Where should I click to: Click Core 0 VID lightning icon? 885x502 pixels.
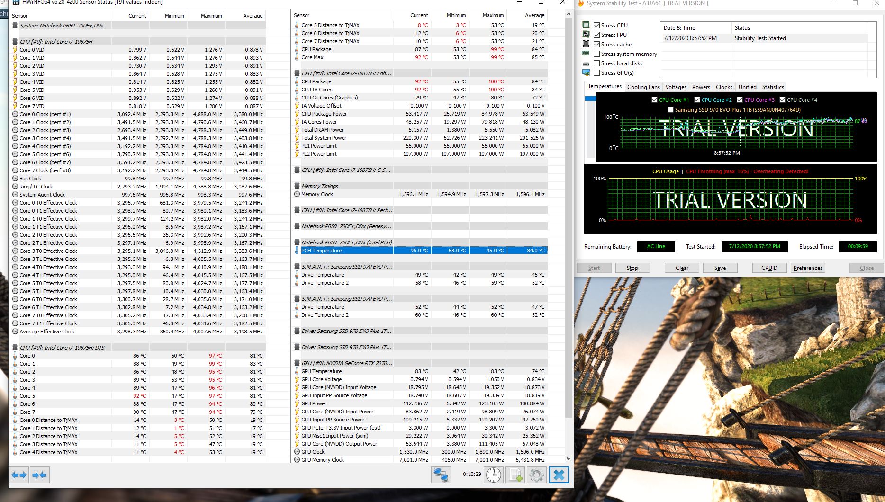tap(15, 50)
